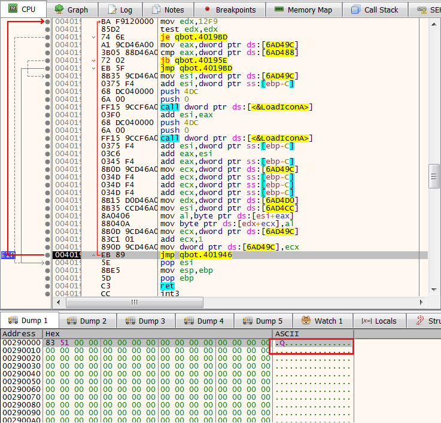Click the Dump 4 memory icon
Screen dimensions: 441x423
188,320
